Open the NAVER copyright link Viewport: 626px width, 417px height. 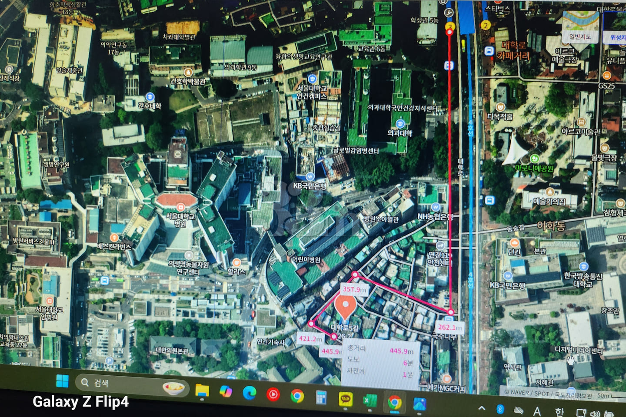tap(520, 392)
